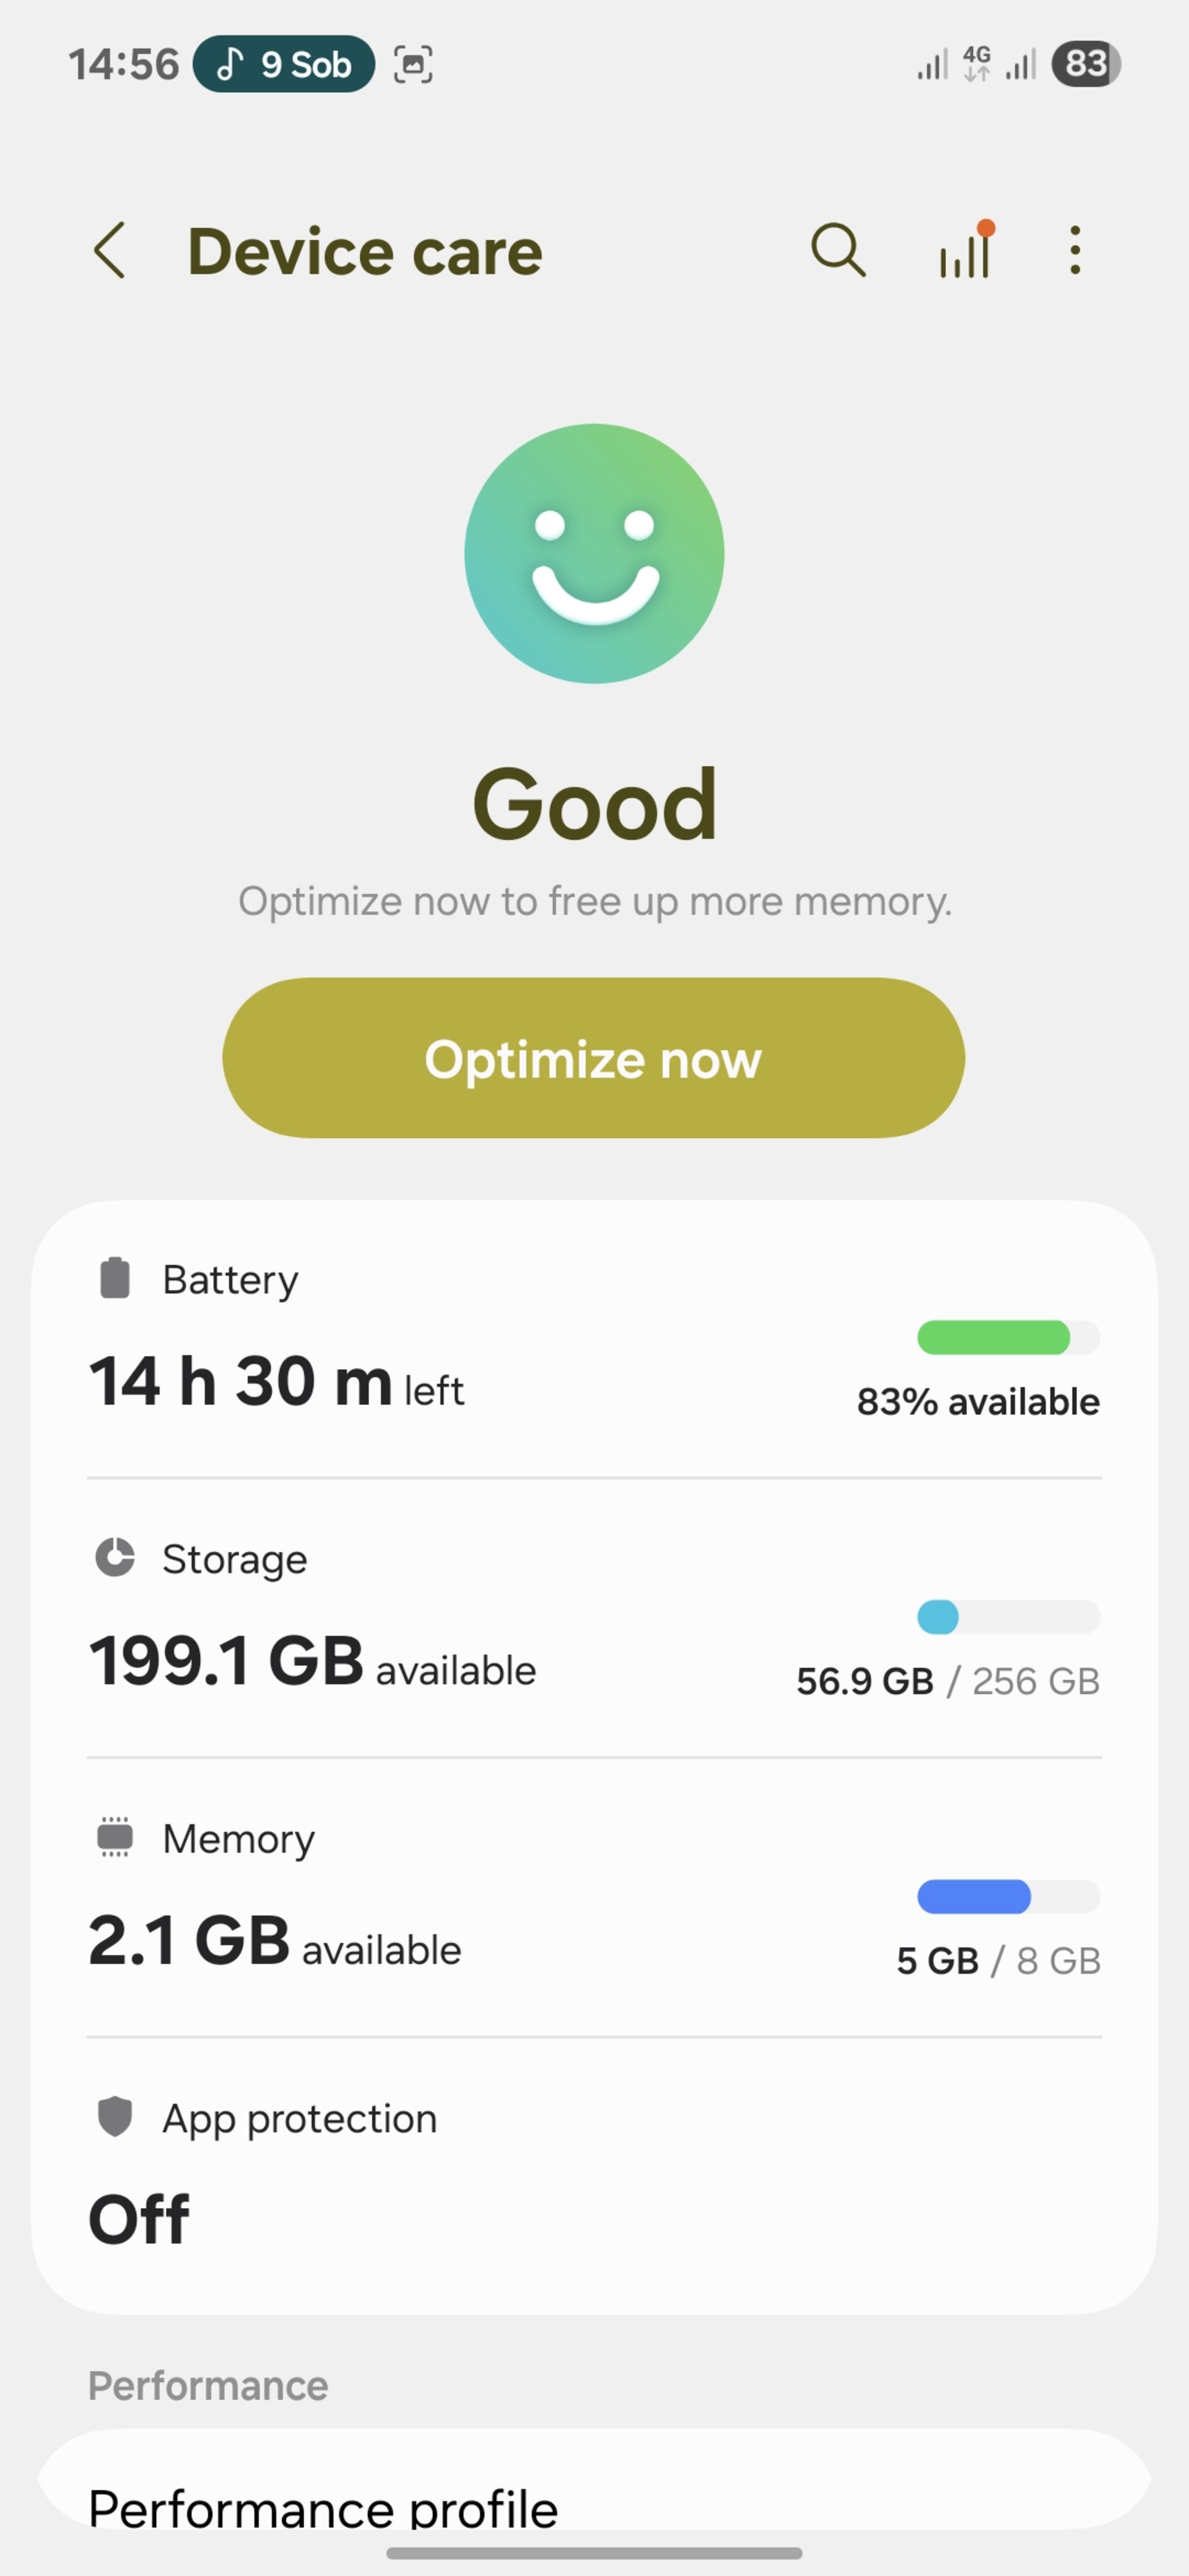Tap the 9 Sob music pill in status bar
This screenshot has width=1189, height=2576.
pyautogui.click(x=284, y=64)
